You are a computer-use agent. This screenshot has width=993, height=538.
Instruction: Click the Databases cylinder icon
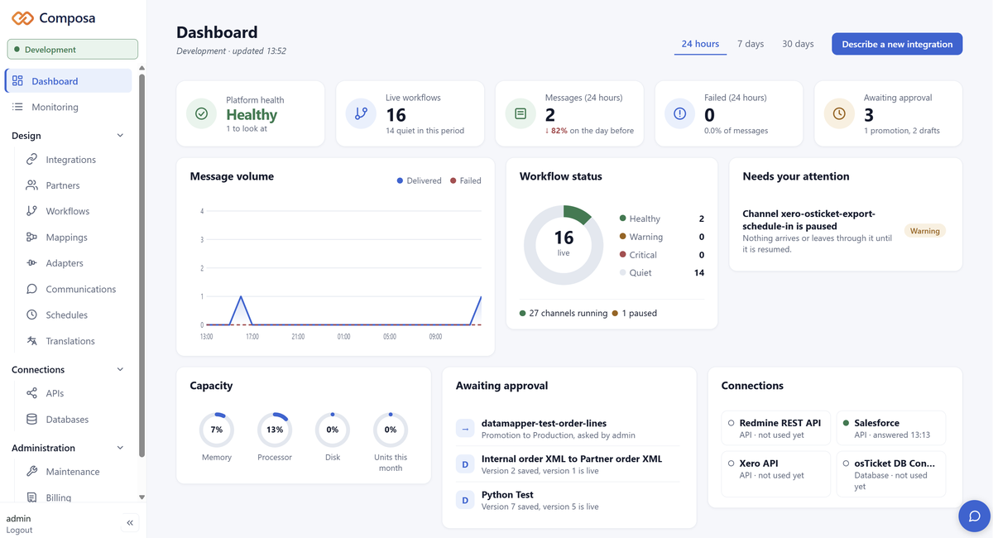pos(31,420)
